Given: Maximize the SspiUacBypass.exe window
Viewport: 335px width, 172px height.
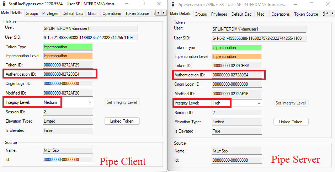Looking at the screenshot, I should click(143, 4).
